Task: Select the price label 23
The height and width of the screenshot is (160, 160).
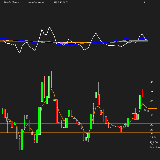Action: pyautogui.click(x=152, y=115)
